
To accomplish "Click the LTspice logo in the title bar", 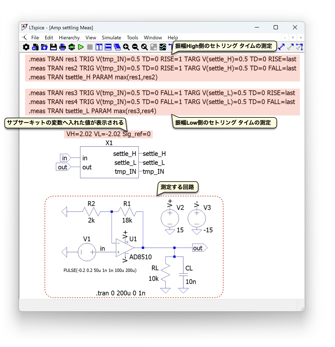I will (25, 27).
